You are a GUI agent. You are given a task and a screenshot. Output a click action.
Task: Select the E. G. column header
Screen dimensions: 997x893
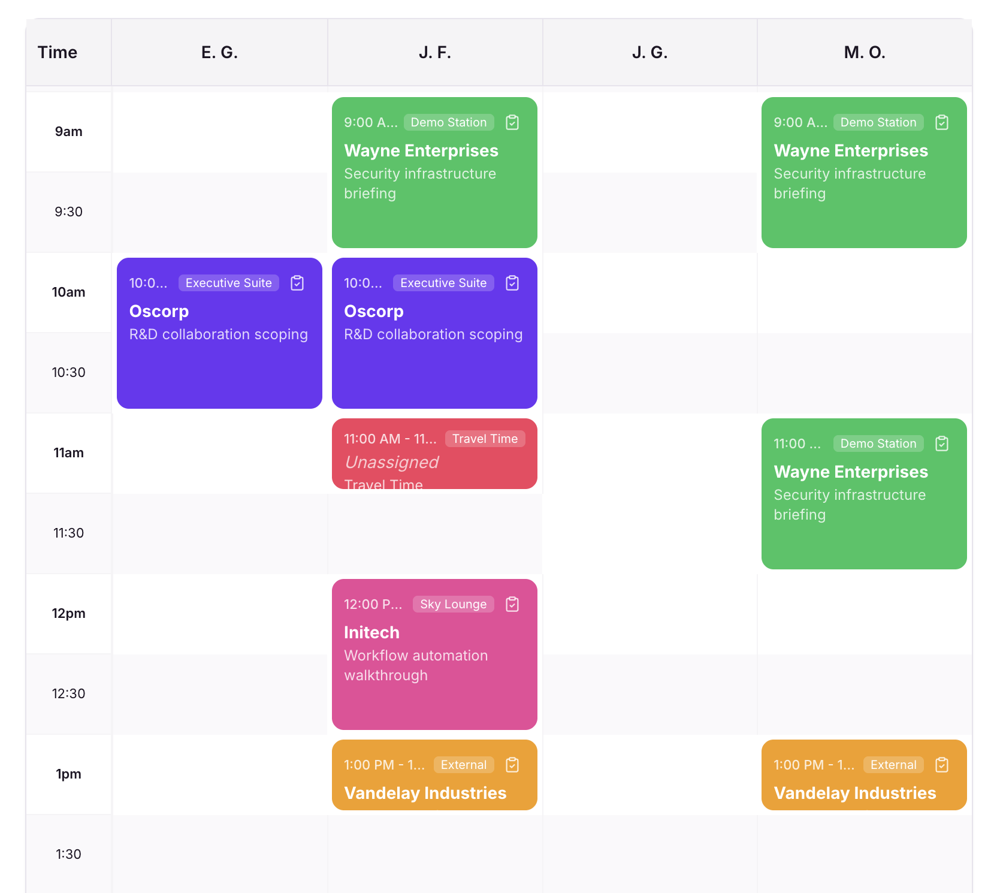[x=219, y=52]
